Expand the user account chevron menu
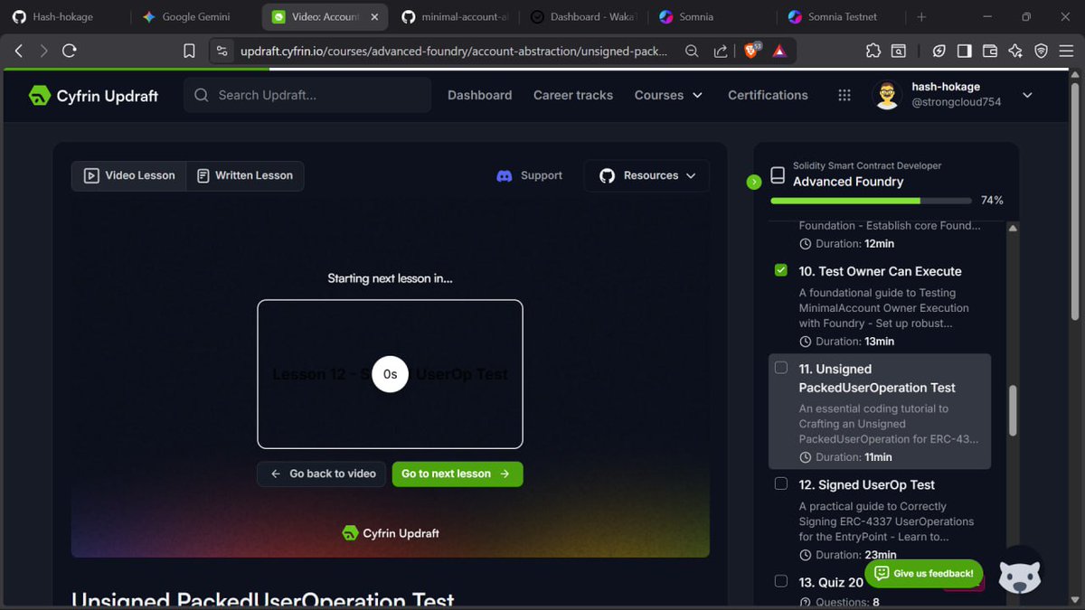This screenshot has height=610, width=1085. (1027, 95)
